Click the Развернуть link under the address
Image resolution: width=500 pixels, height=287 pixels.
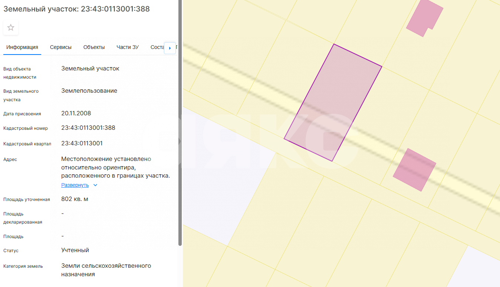pos(75,185)
